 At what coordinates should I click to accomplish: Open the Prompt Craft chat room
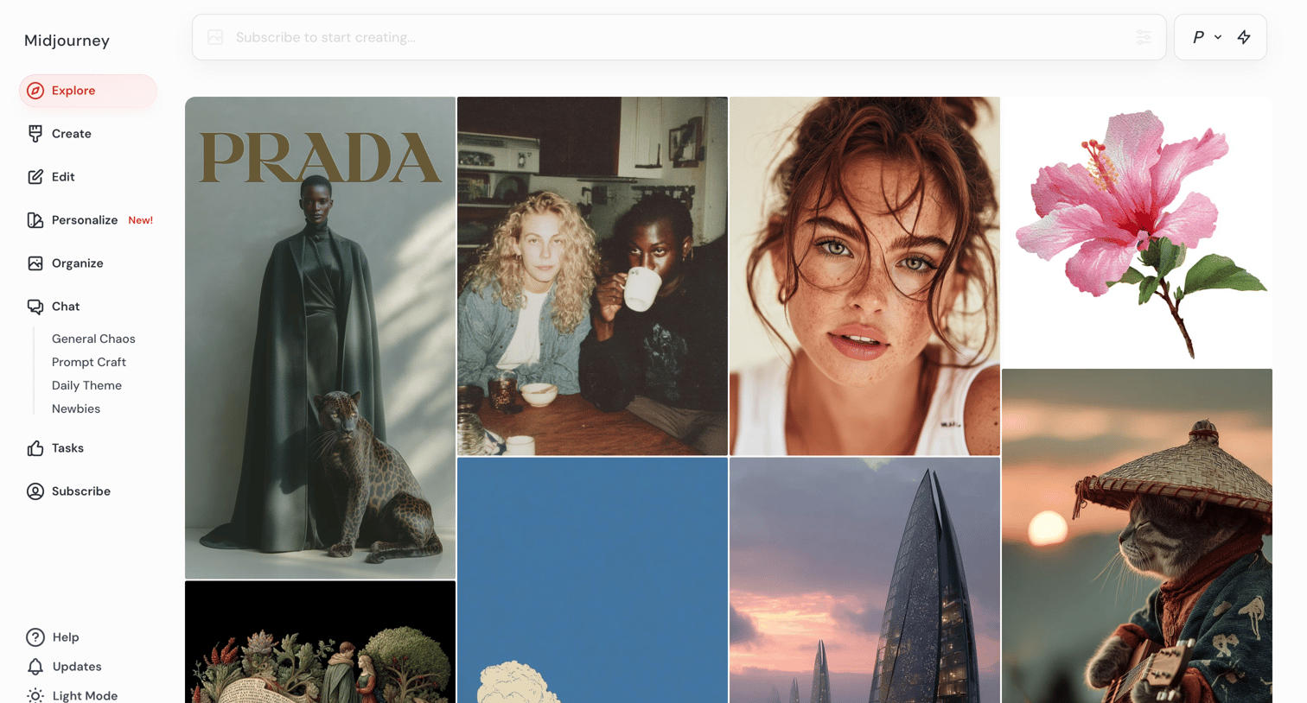[x=89, y=363]
